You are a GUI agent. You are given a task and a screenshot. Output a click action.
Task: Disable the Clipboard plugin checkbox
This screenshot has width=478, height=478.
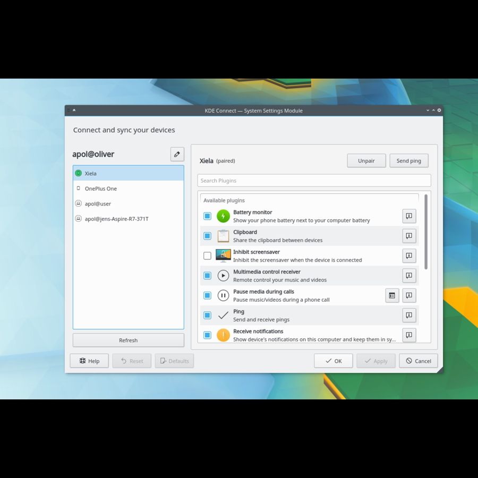click(207, 236)
